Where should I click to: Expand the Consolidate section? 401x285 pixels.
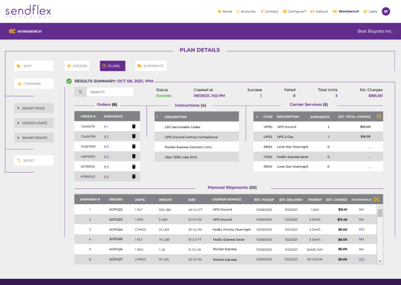(34, 123)
